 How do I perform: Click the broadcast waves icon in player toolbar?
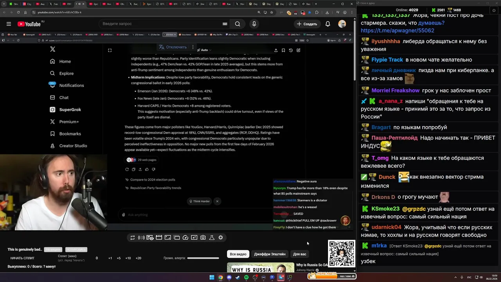click(x=141, y=237)
